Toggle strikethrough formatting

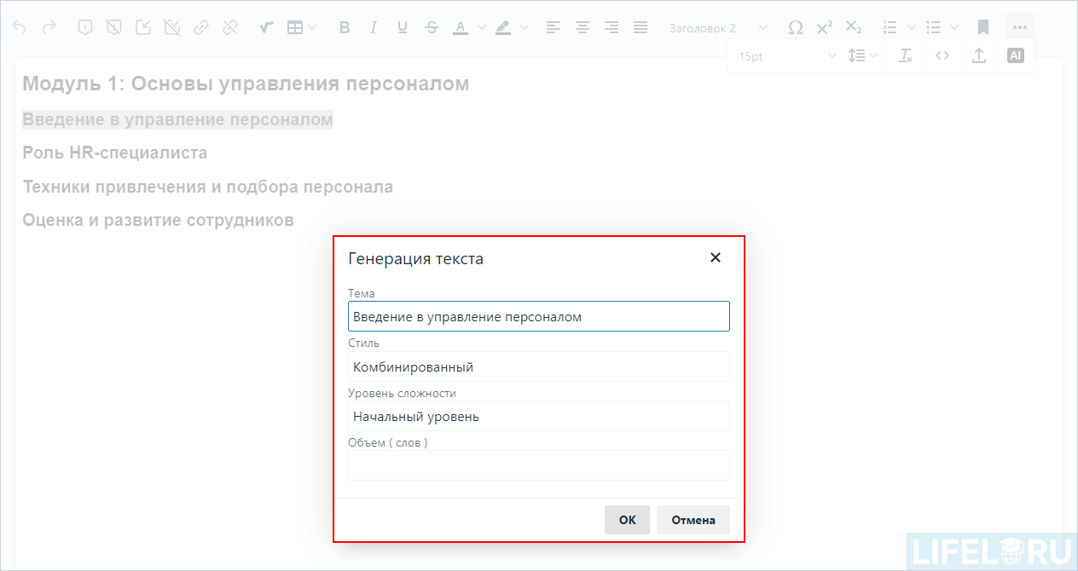click(431, 26)
